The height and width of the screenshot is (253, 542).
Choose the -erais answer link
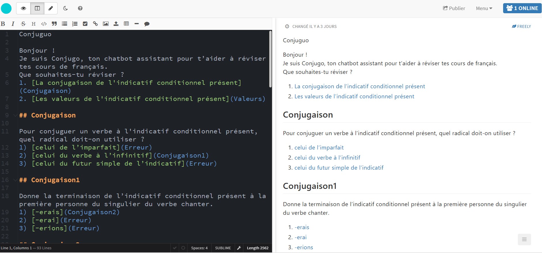[x=302, y=227]
